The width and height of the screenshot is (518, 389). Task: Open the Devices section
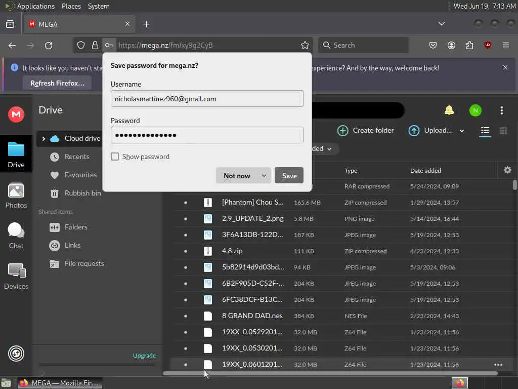(x=16, y=277)
